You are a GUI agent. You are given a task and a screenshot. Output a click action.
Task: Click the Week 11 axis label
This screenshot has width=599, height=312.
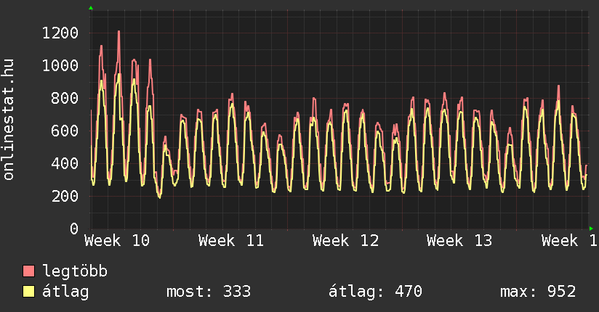(x=231, y=241)
